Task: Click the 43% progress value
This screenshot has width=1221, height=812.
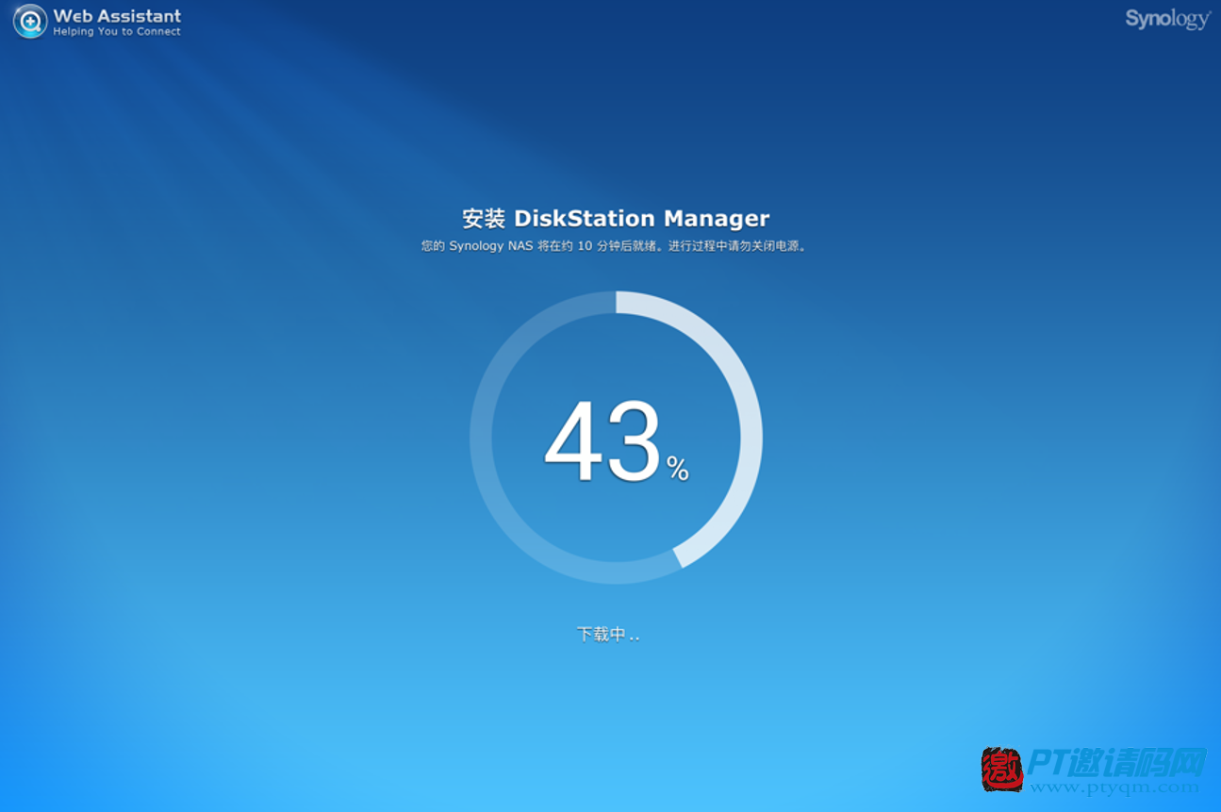Action: (617, 441)
